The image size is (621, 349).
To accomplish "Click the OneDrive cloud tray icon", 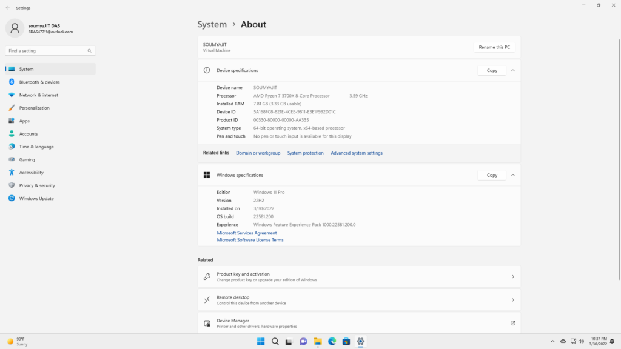I will click(563, 341).
